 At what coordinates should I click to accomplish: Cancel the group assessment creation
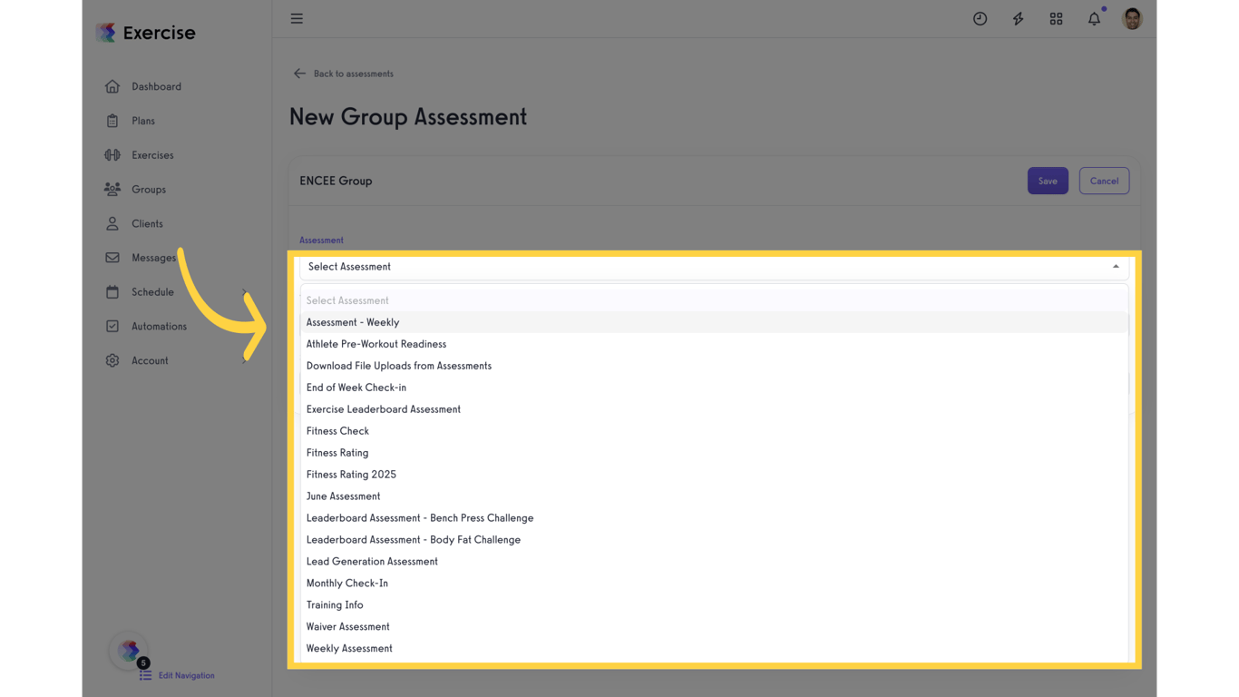pyautogui.click(x=1104, y=181)
